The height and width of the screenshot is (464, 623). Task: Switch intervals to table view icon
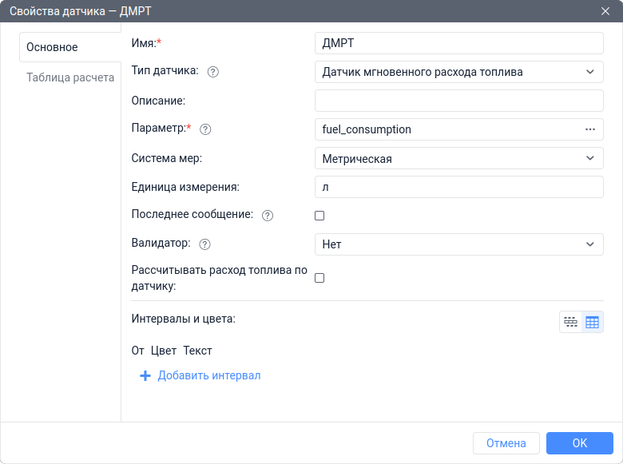point(592,322)
